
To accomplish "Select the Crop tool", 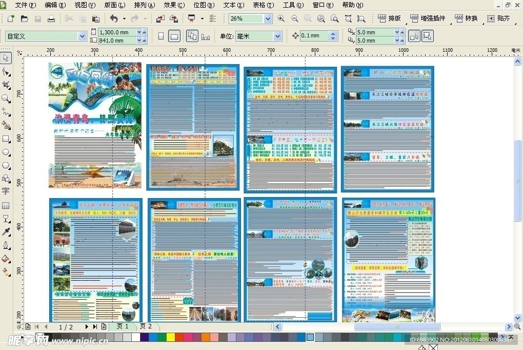I will (x=6, y=85).
